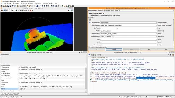The height and width of the screenshot is (98, 175).
Task: Open the GenParamName parameter dropdown arrow
Action: [x=156, y=34]
